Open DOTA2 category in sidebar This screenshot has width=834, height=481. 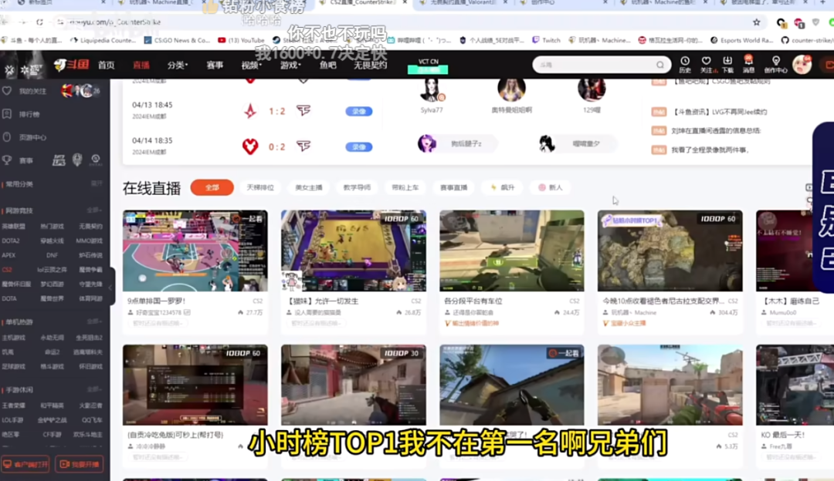point(11,241)
